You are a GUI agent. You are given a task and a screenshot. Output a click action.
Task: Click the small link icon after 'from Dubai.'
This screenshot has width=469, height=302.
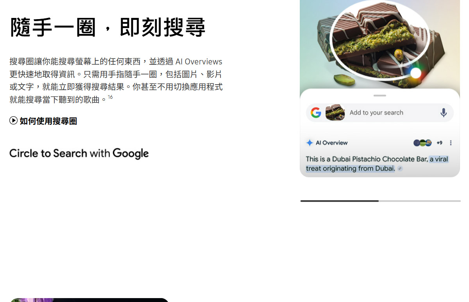[400, 169]
